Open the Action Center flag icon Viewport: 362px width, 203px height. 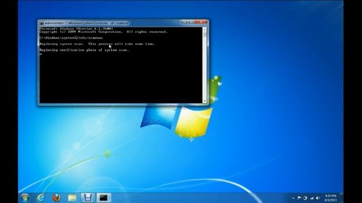(299, 198)
